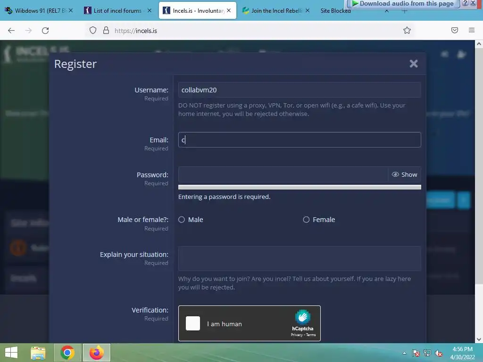Open network status tray icon

click(x=427, y=354)
